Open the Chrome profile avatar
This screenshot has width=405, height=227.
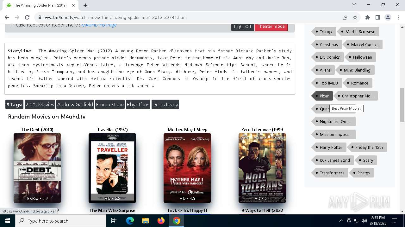(388, 17)
